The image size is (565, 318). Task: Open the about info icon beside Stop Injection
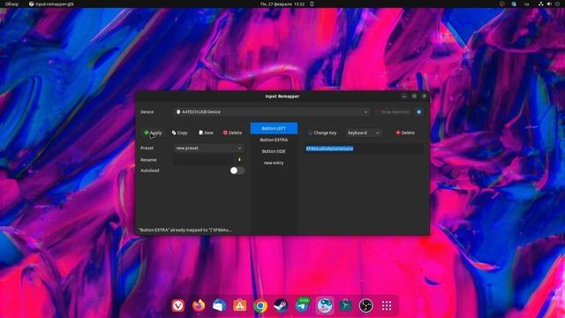pyautogui.click(x=419, y=112)
